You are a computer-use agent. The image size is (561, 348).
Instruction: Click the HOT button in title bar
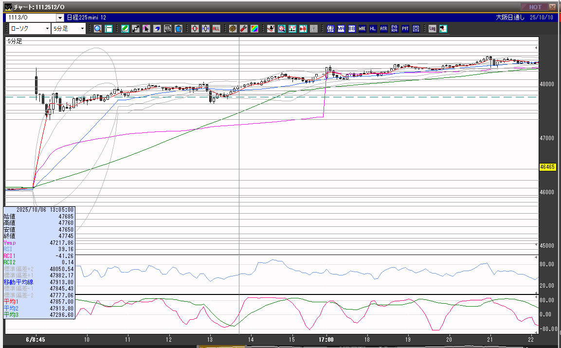coord(534,7)
